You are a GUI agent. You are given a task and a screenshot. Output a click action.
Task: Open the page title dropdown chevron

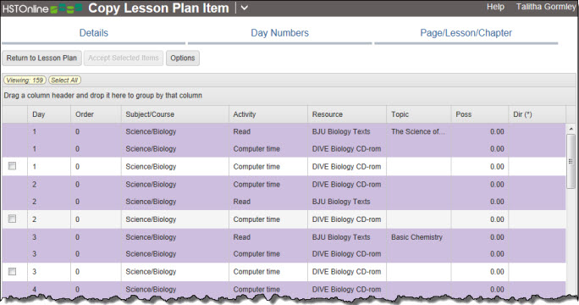click(x=245, y=8)
